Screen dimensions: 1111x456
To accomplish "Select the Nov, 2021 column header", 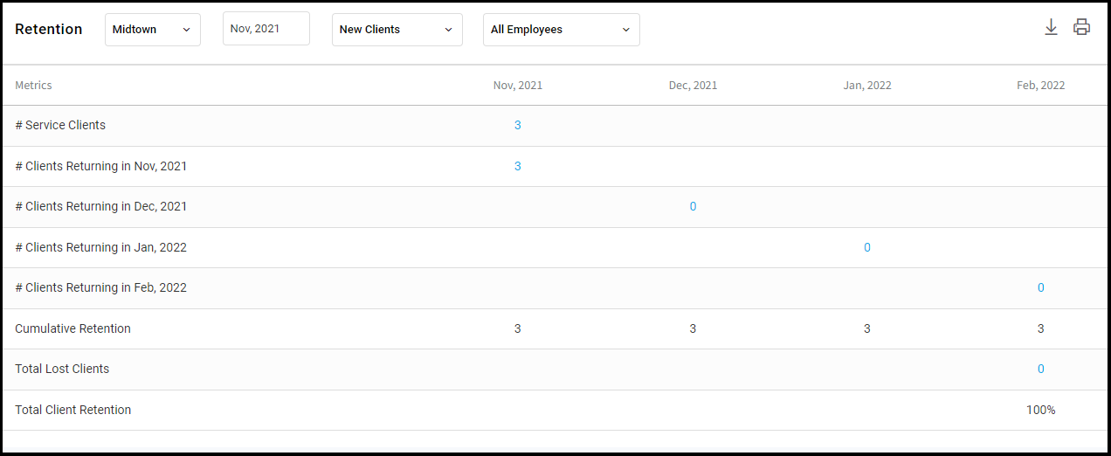I will [x=518, y=86].
